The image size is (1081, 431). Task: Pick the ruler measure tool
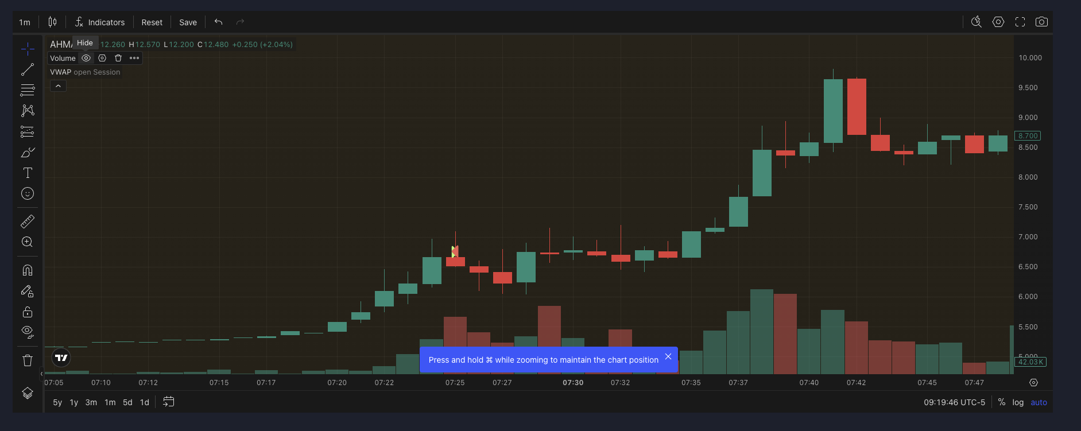pos(28,221)
